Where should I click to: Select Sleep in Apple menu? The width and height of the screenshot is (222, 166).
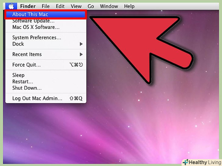[x=46, y=75]
